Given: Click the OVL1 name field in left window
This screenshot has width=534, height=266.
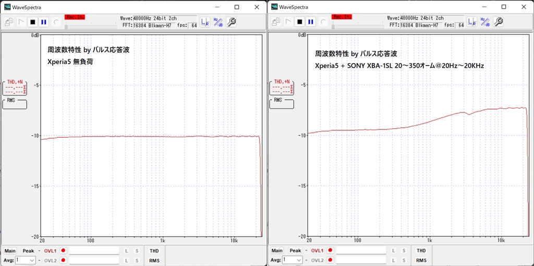Looking at the screenshot, I should point(94,251).
